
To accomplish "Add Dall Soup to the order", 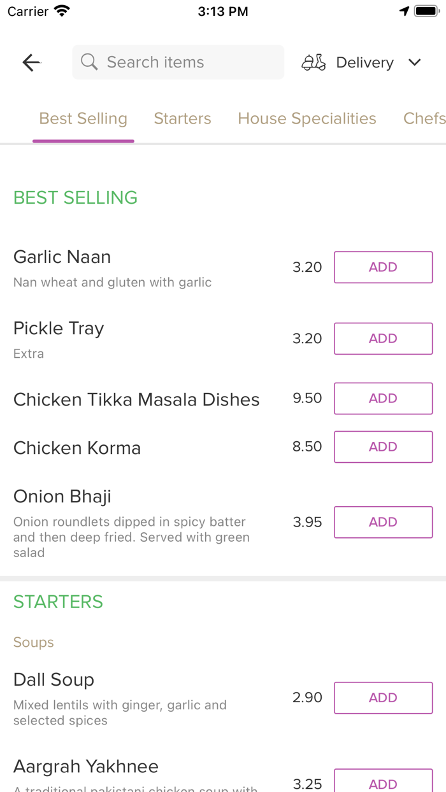I will click(383, 698).
